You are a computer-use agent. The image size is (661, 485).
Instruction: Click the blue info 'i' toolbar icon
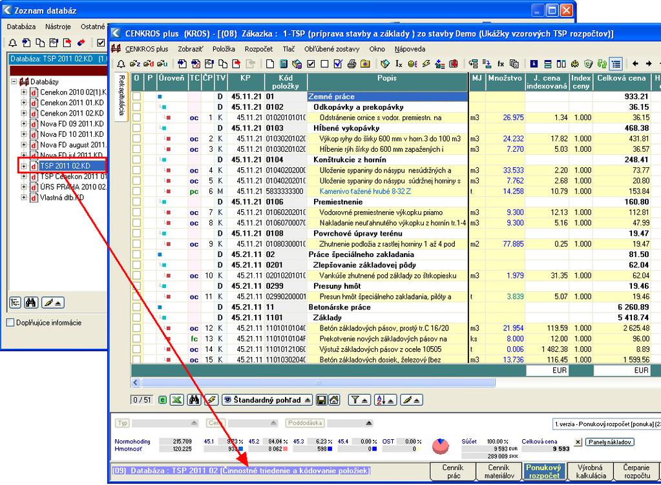click(534, 64)
